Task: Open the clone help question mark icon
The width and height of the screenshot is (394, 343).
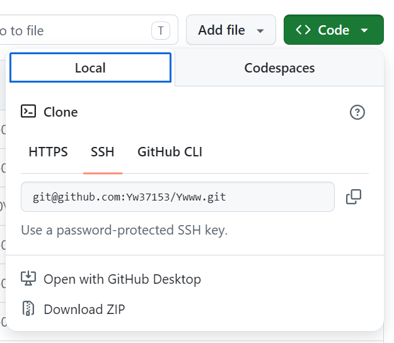Action: pos(357,112)
